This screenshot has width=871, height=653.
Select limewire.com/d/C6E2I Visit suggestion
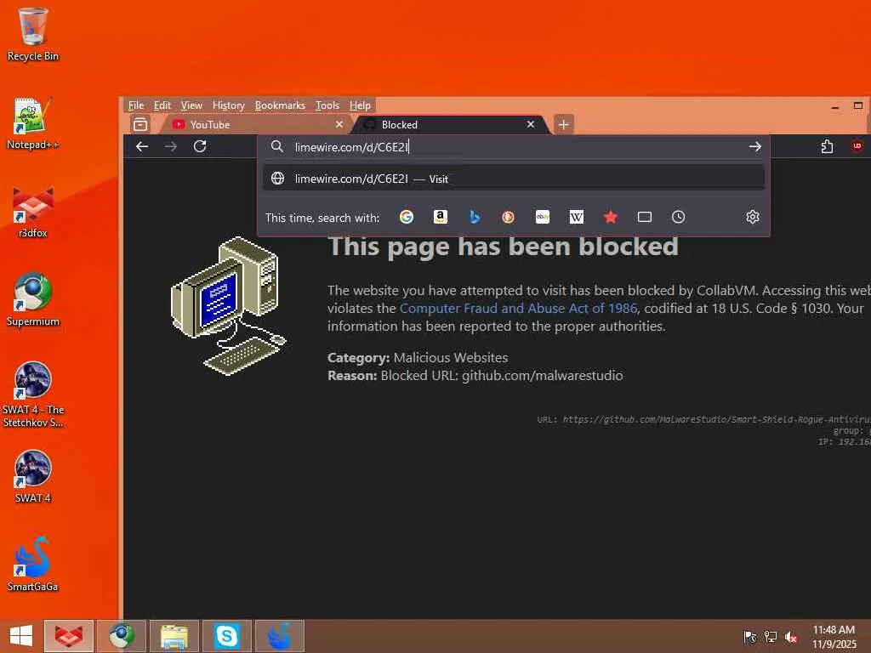(x=513, y=179)
